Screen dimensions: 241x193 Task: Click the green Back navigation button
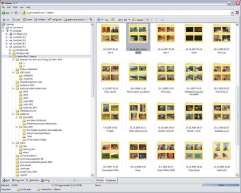point(6,13)
